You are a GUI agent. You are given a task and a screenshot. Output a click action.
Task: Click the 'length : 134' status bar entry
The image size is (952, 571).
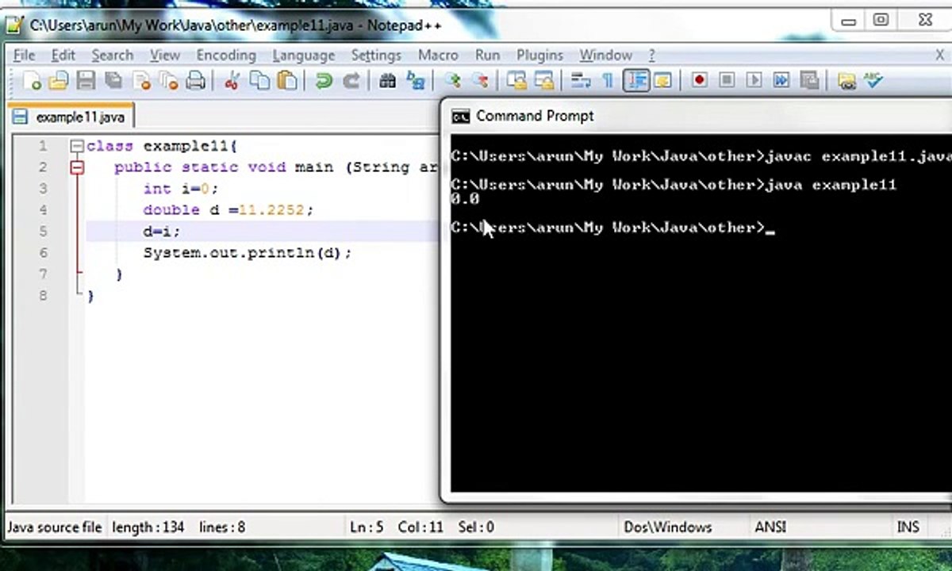(149, 527)
